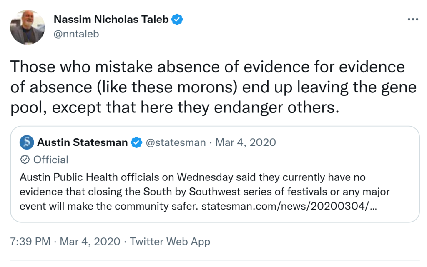Click the 7:39 PM timestamp
The width and height of the screenshot is (427, 267).
tap(30, 241)
